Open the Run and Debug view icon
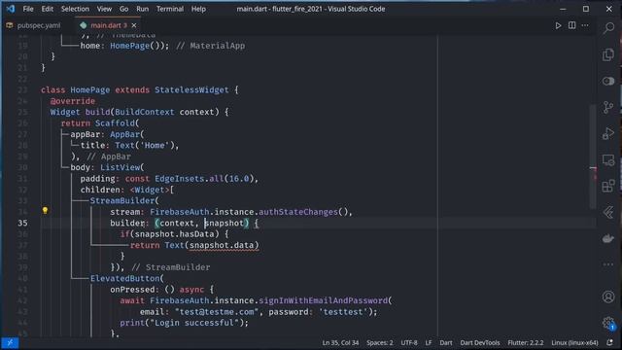The image size is (622, 350). click(608, 133)
